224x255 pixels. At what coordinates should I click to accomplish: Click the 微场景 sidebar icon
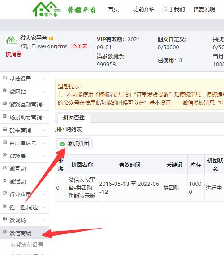click(x=4, y=155)
